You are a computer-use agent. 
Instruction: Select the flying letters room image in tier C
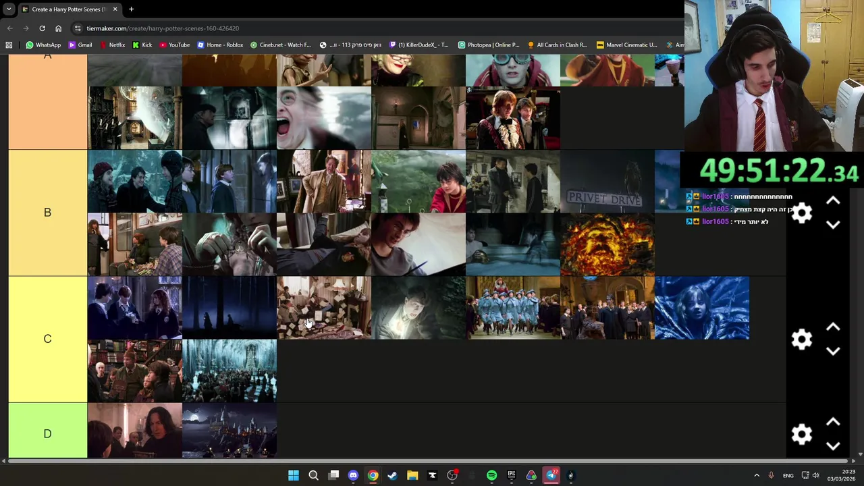pos(324,308)
